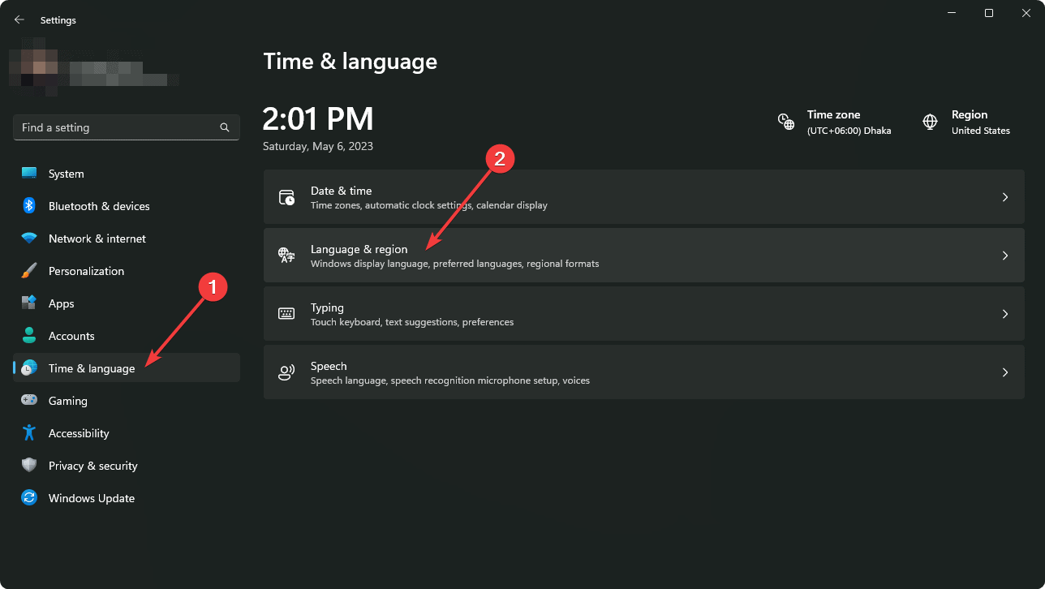Open the Accounts category
Screen dimensions: 1045x589
pos(127,336)
